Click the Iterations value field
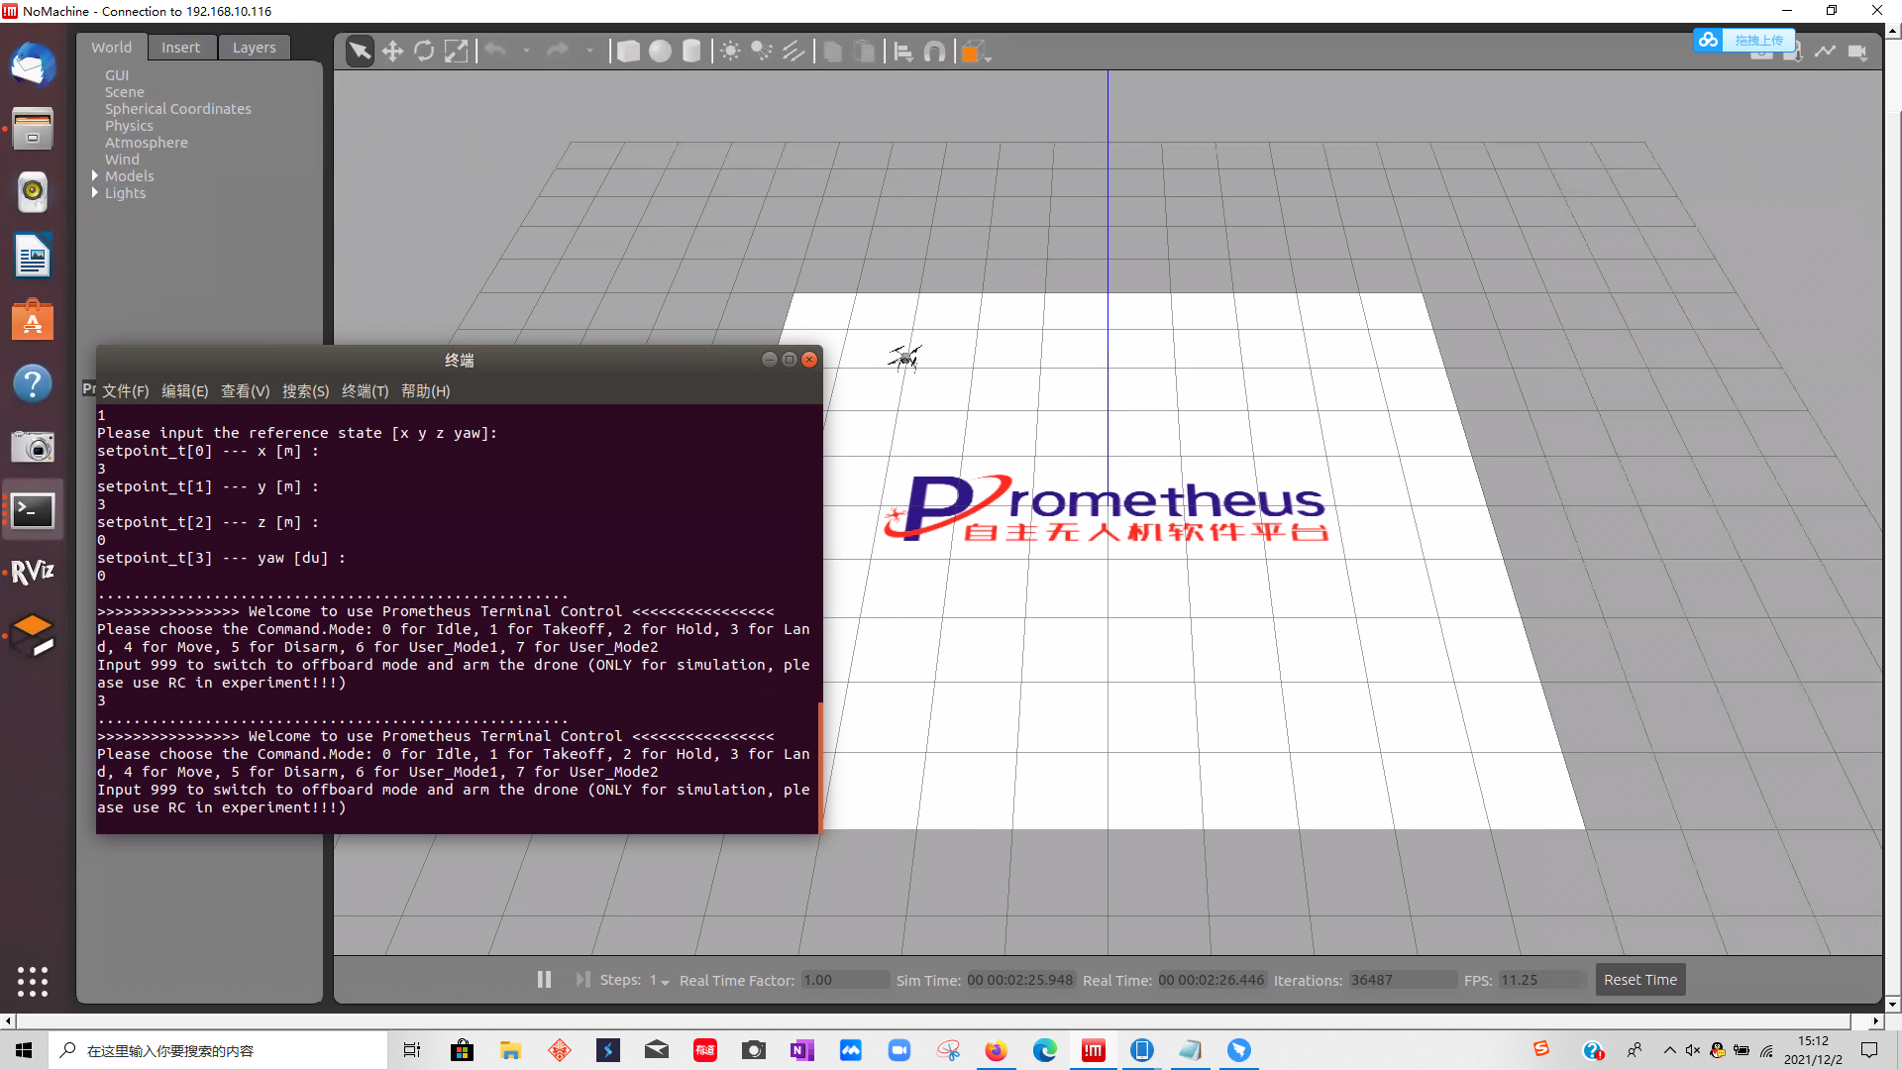The image size is (1902, 1070). tap(1403, 980)
